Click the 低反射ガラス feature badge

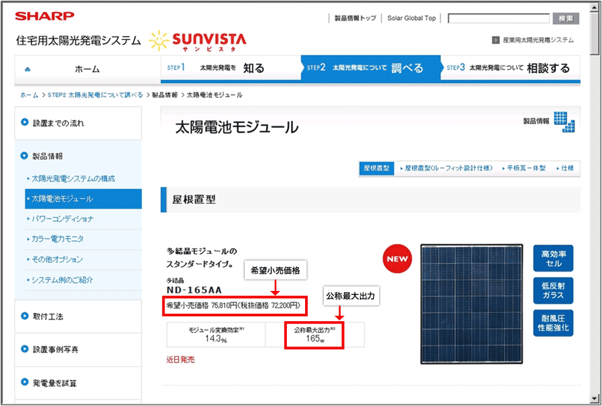[553, 290]
